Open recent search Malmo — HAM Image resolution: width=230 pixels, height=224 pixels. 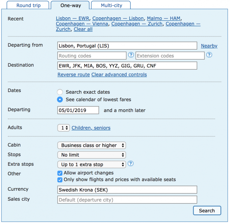pyautogui.click(x=163, y=19)
